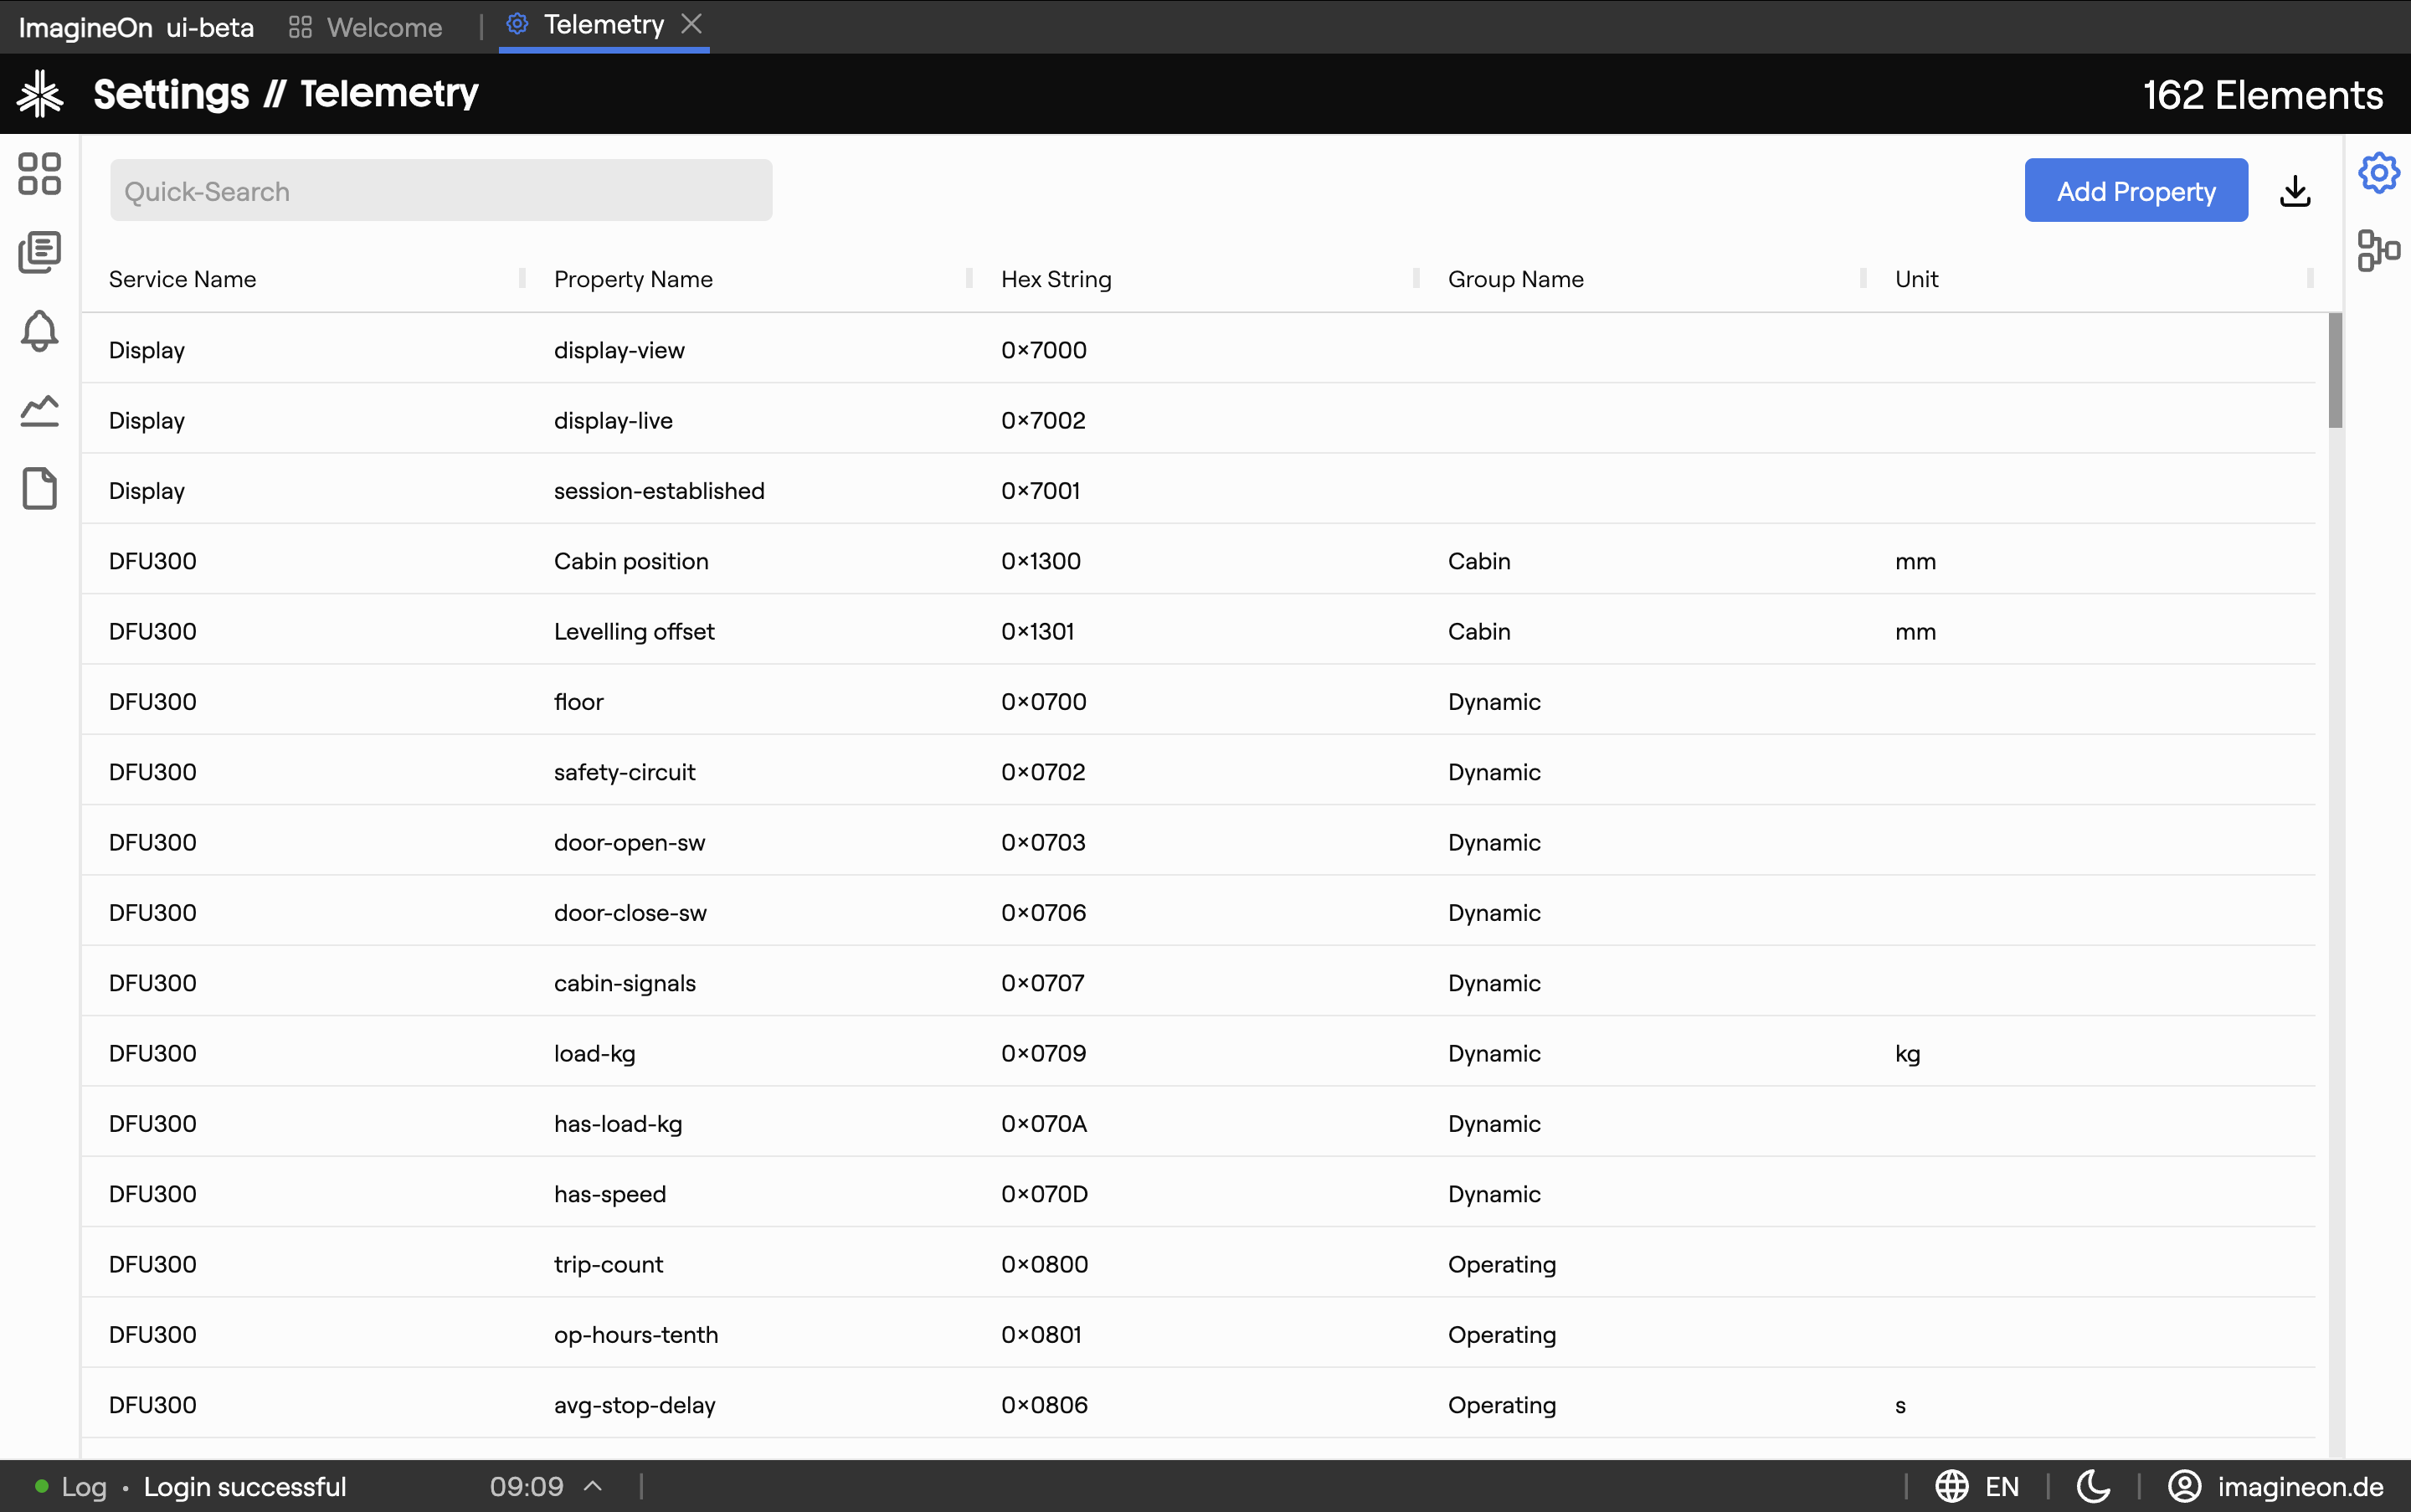
Task: Click the Add Property button
Action: 2136,190
